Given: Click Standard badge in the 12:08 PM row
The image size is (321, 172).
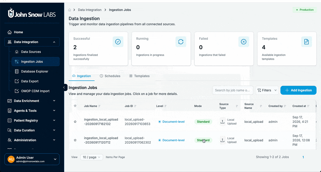Looking at the screenshot, I should click(203, 140).
